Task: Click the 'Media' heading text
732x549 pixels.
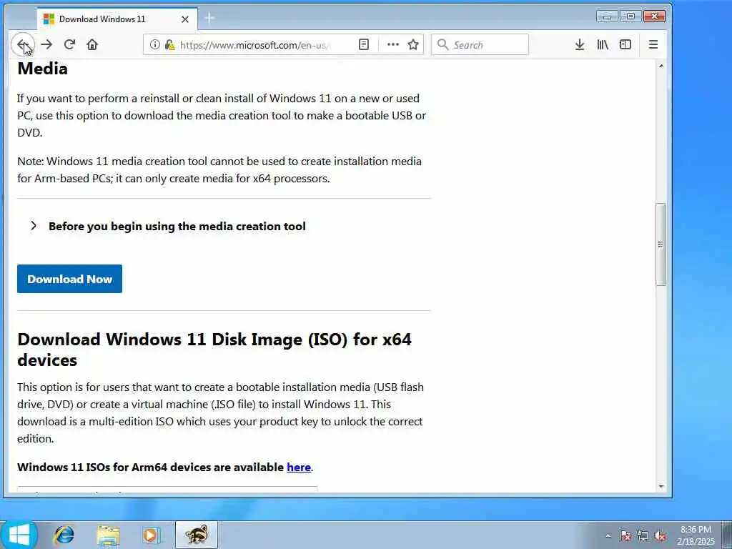Action: (42, 69)
